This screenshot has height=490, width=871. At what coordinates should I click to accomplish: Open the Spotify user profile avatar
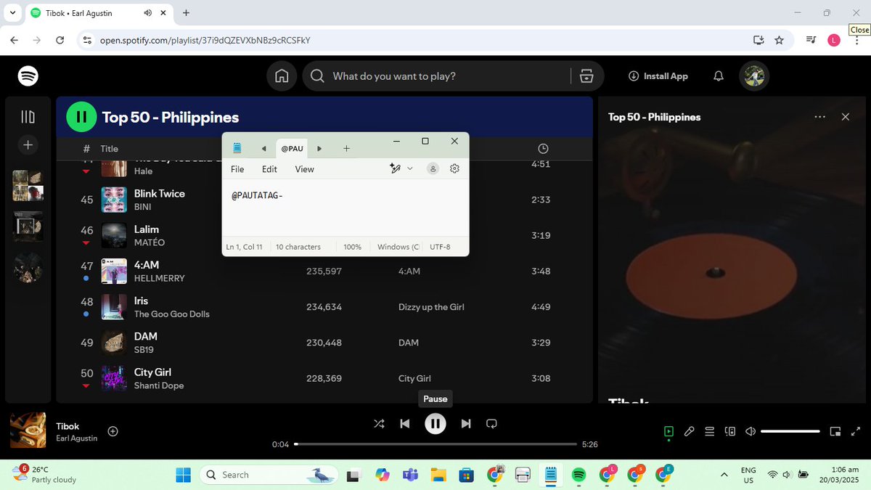pyautogui.click(x=754, y=76)
